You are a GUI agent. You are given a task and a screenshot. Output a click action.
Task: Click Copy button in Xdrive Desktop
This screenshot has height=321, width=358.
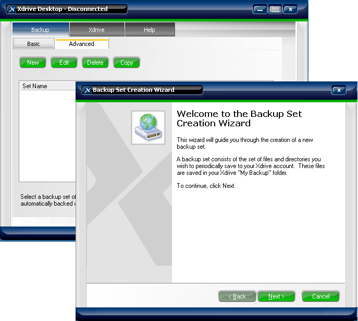[x=127, y=63]
